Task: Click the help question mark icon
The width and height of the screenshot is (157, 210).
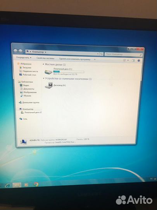Action: [x=139, y=61]
